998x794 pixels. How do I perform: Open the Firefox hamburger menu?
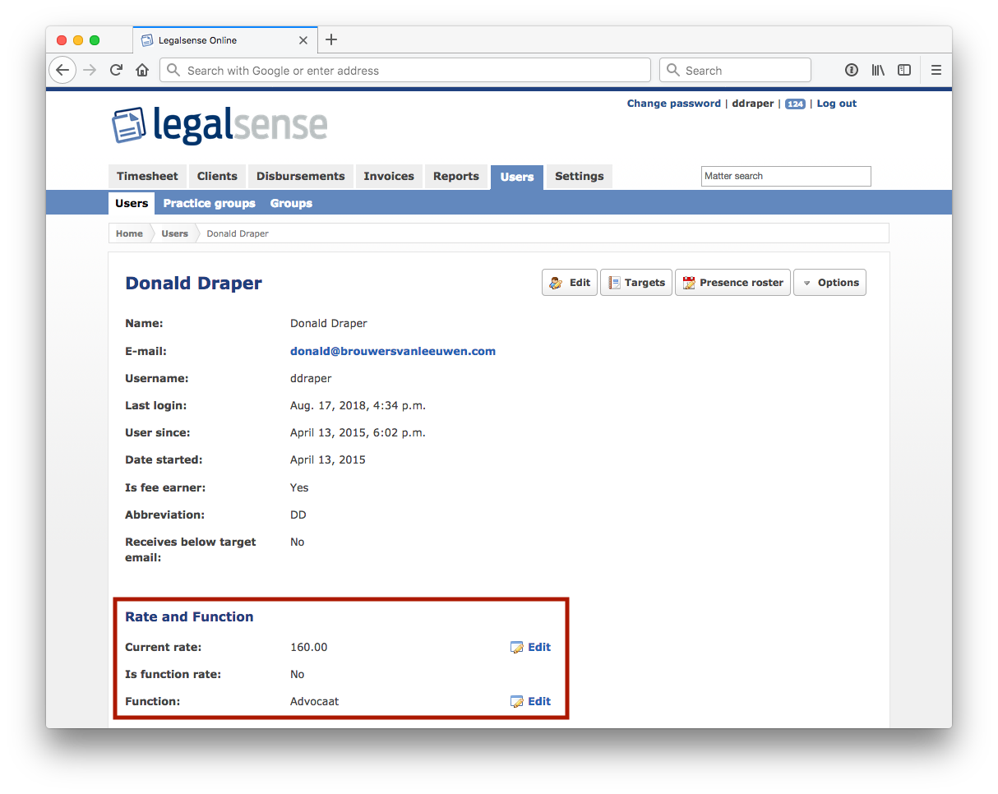click(936, 70)
